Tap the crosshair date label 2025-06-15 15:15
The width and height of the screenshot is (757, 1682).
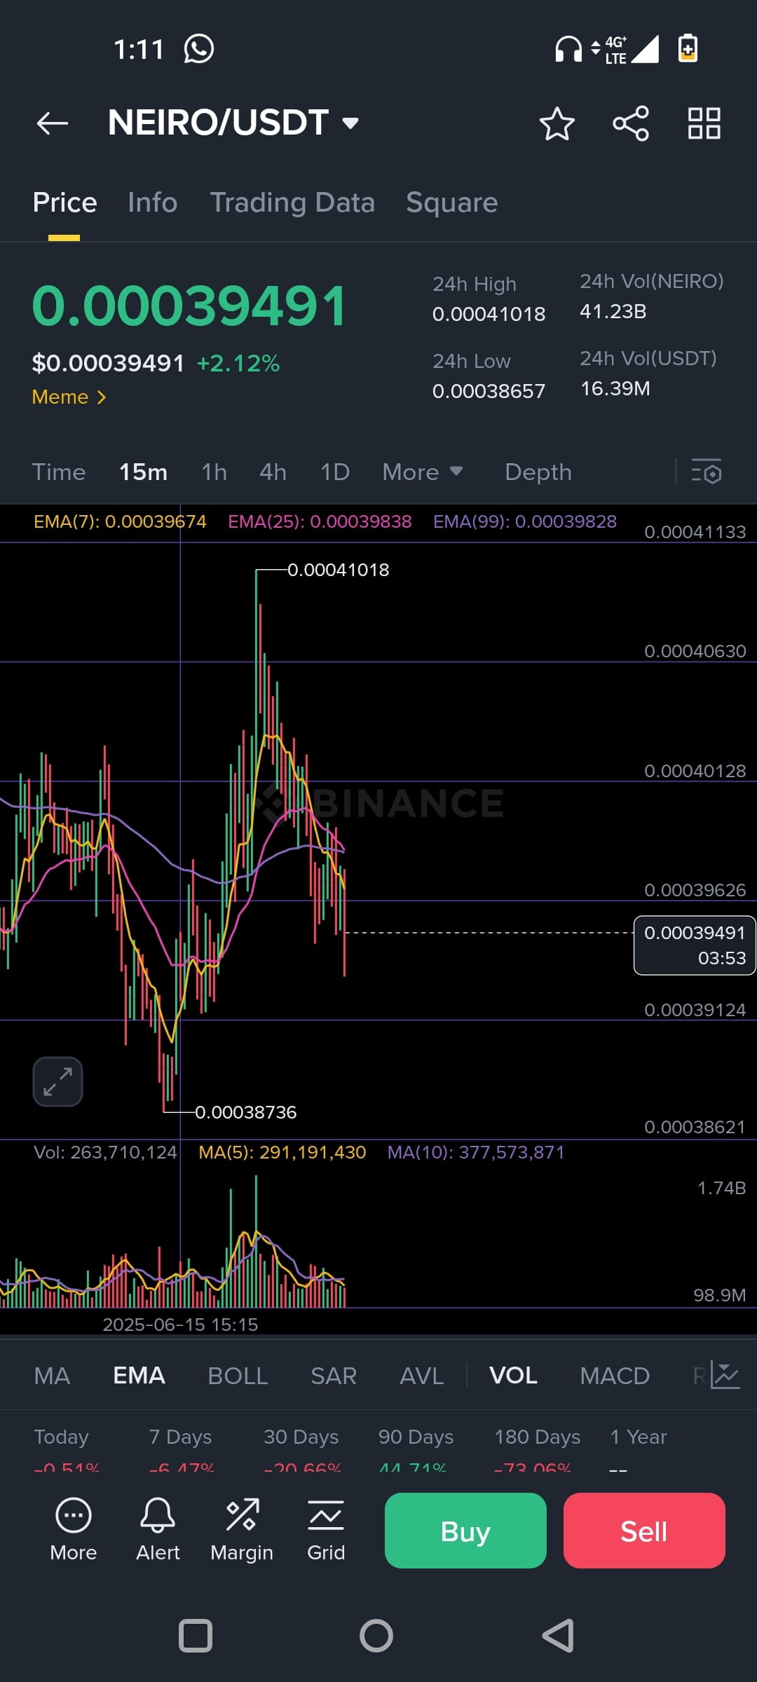(180, 1325)
